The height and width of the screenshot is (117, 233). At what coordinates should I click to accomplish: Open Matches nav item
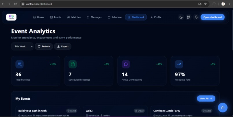click(74, 17)
